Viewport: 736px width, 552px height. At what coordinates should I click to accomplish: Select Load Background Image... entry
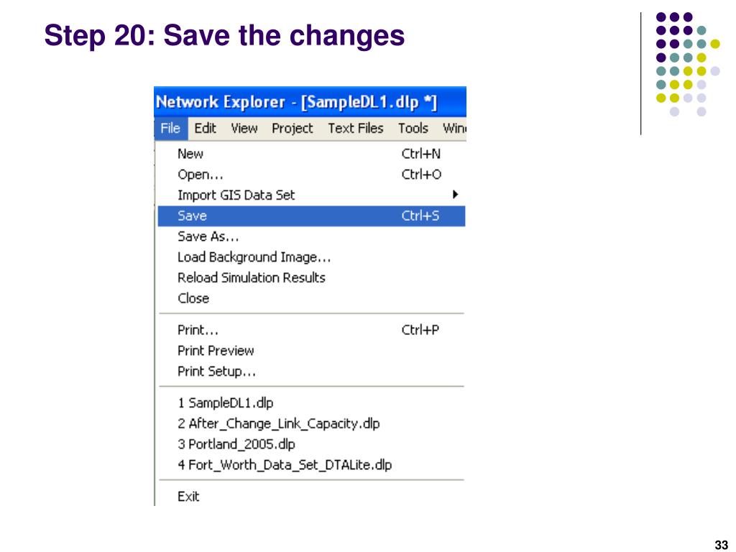pyautogui.click(x=311, y=257)
